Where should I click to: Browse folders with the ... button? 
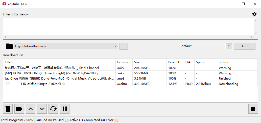coord(124,46)
